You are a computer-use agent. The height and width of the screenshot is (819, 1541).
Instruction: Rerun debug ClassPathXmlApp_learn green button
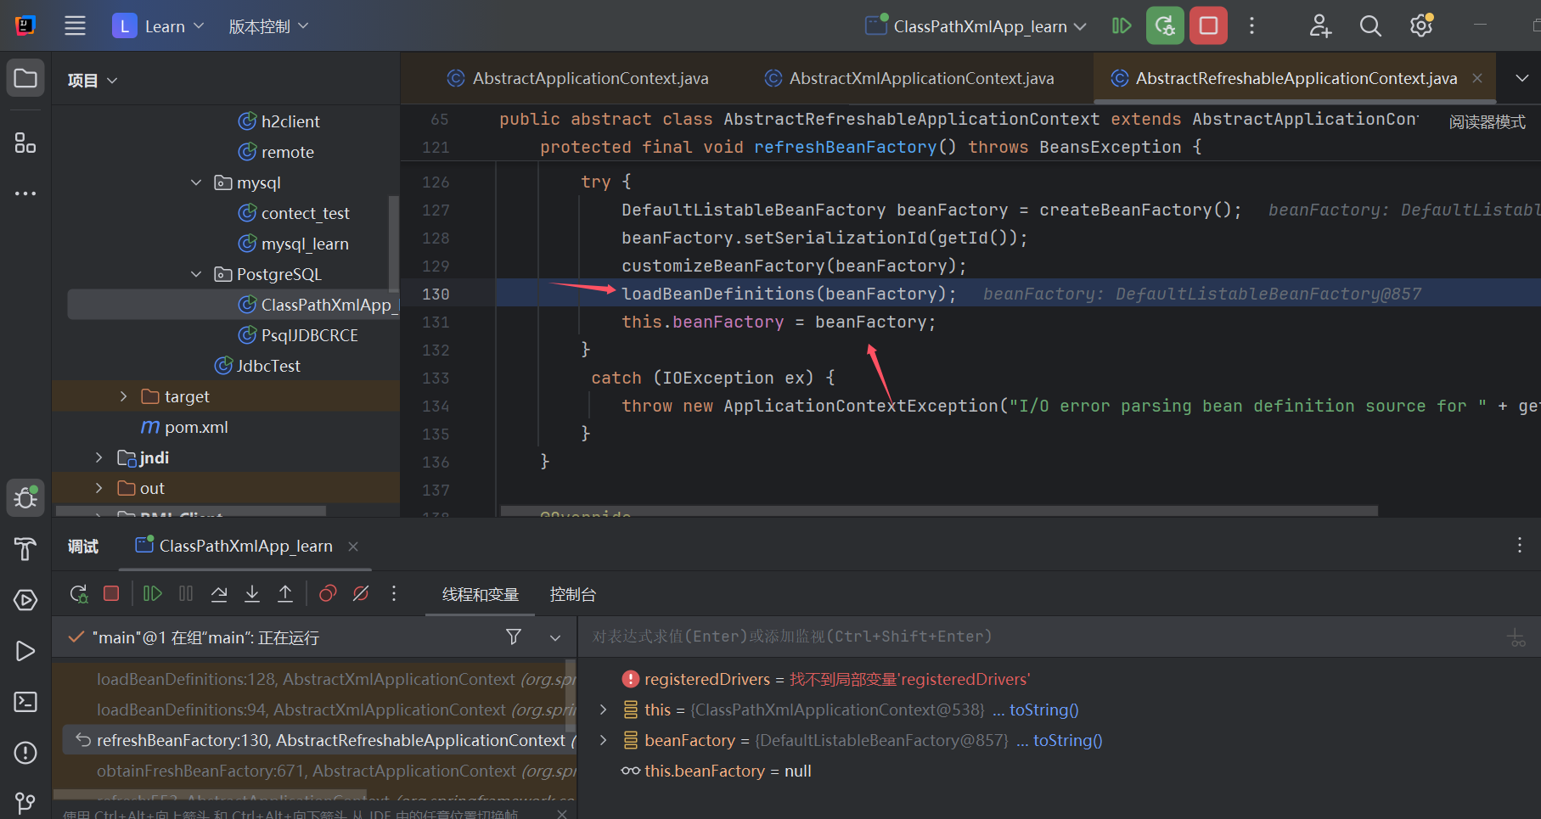click(1165, 25)
